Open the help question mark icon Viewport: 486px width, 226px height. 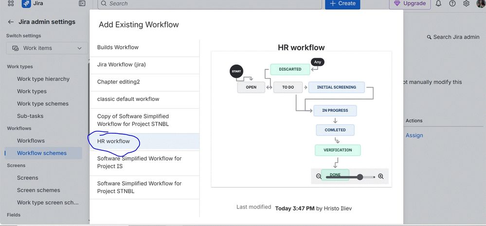[x=452, y=3]
